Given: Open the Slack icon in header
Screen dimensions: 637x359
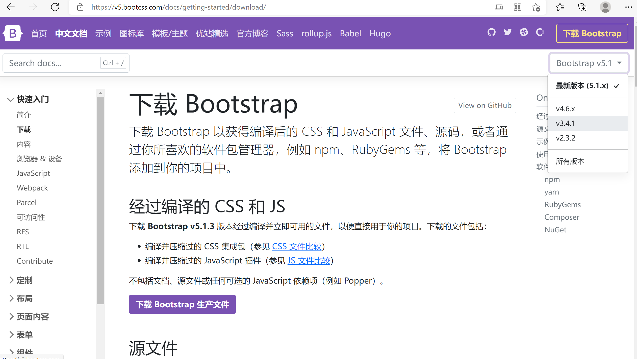Looking at the screenshot, I should (x=524, y=33).
